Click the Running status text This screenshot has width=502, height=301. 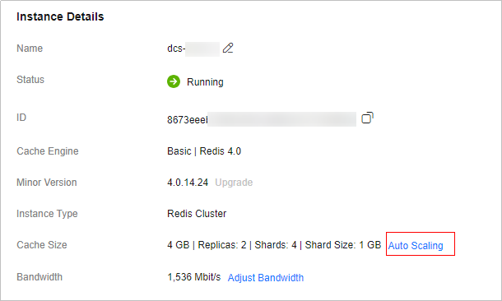[205, 82]
